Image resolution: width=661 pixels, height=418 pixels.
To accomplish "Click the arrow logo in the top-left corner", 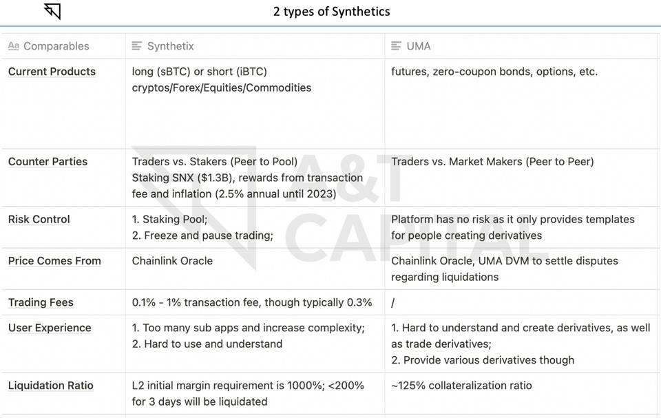I will coord(52,12).
